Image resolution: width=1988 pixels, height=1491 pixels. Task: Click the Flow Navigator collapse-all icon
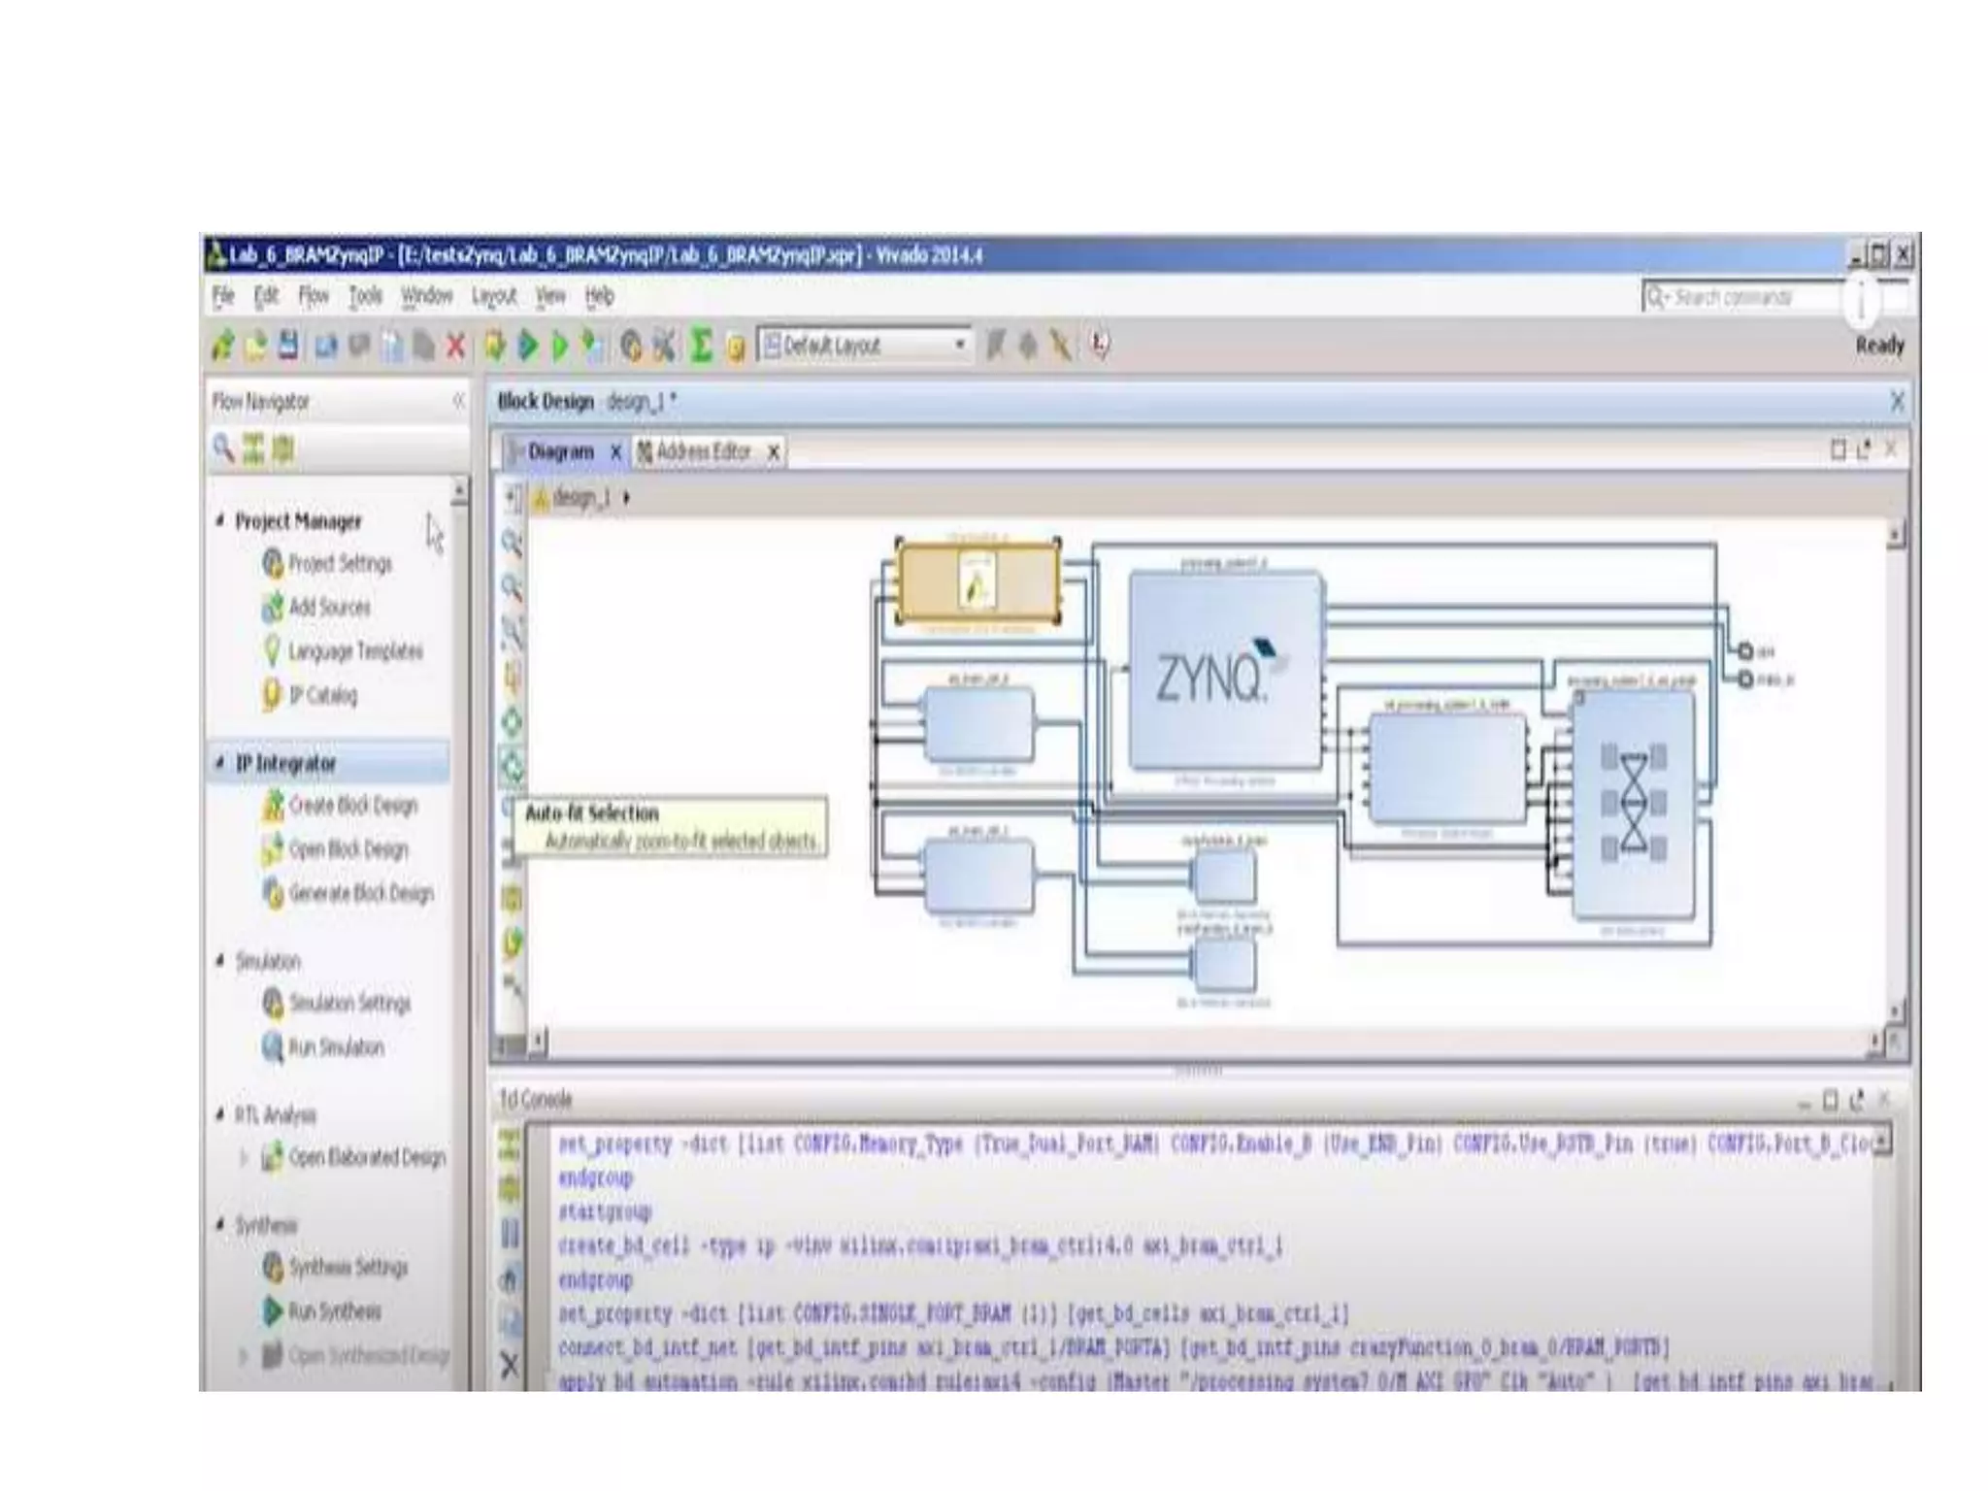(253, 448)
